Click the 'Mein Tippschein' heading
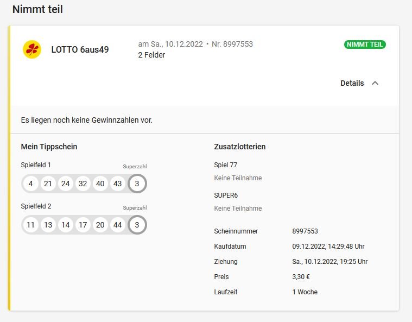The width and height of the screenshot is (412, 322). pos(49,147)
